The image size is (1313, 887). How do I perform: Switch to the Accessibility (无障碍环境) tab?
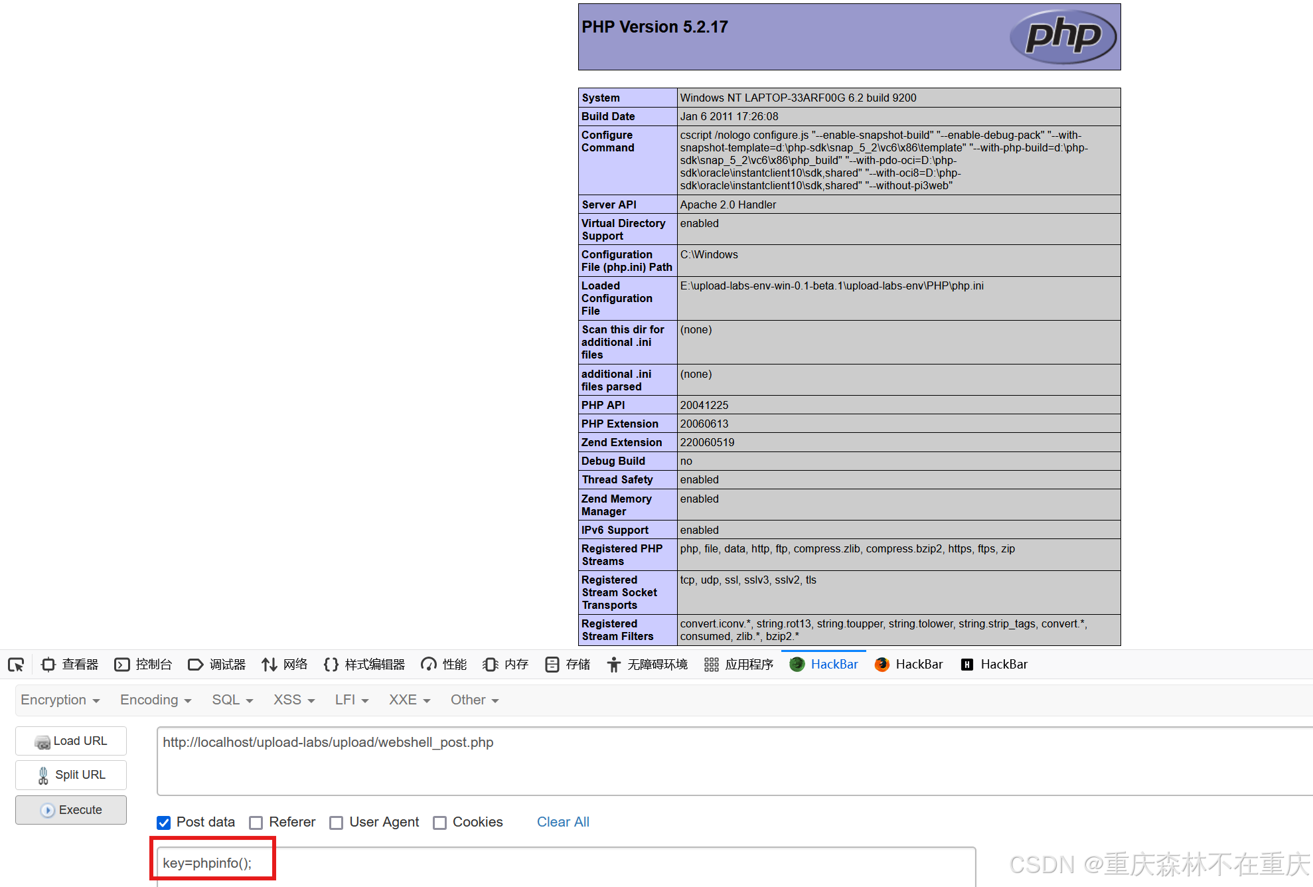(647, 665)
